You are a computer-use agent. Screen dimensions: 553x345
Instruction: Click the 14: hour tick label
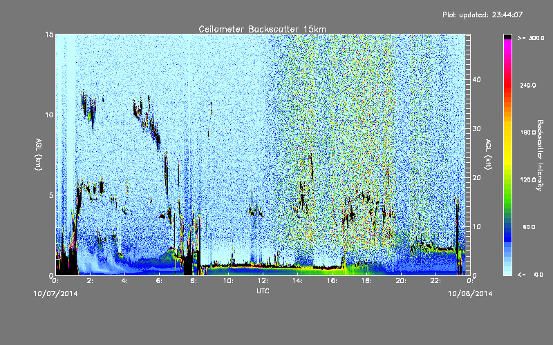tap(298, 281)
